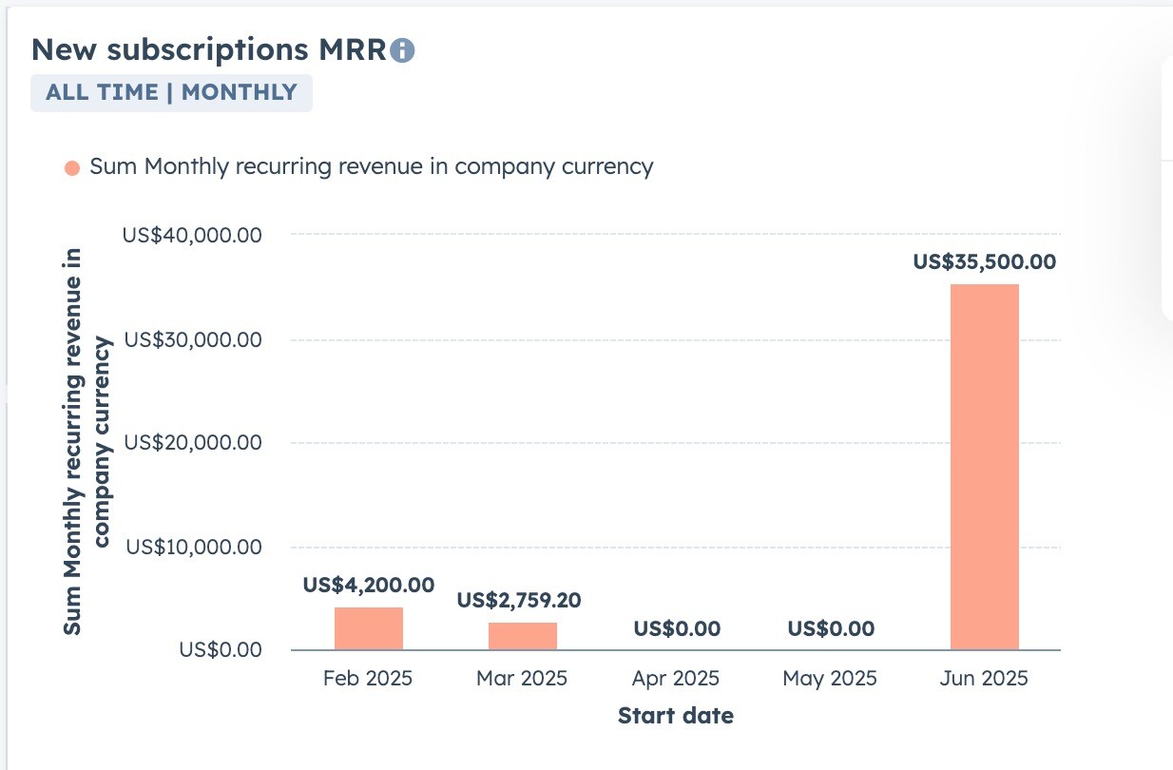Image resolution: width=1173 pixels, height=770 pixels.
Task: Click the US$40,000.00 y-axis tick label
Action: (x=192, y=235)
